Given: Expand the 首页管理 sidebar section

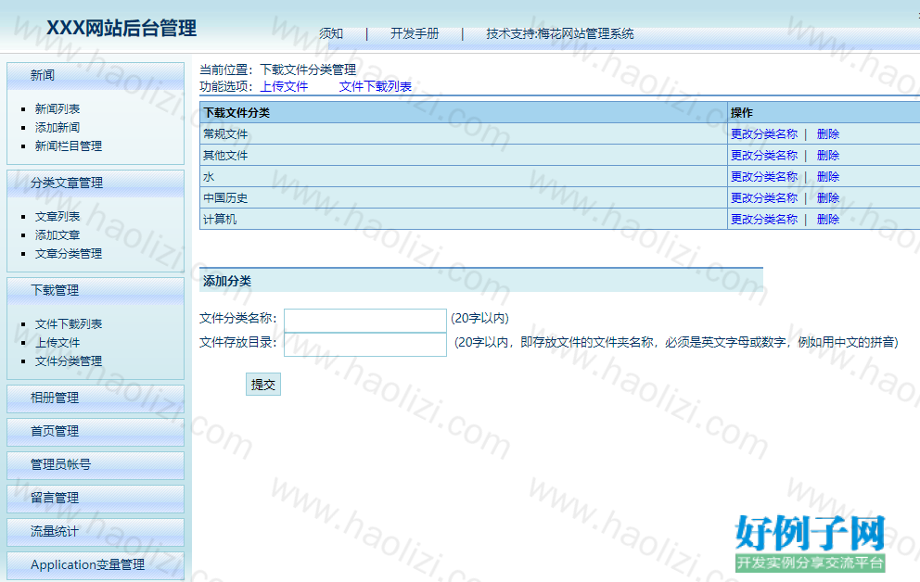Looking at the screenshot, I should pyautogui.click(x=96, y=432).
